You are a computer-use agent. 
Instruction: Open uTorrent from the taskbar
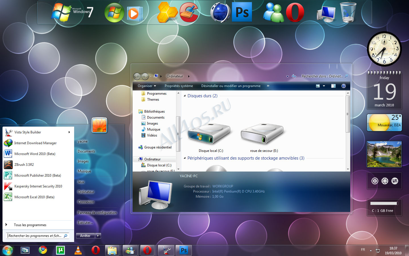[60, 250]
